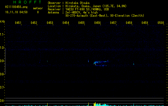Click the meteor count value 8
The height and width of the screenshot is (106, 168).
click(38, 12)
